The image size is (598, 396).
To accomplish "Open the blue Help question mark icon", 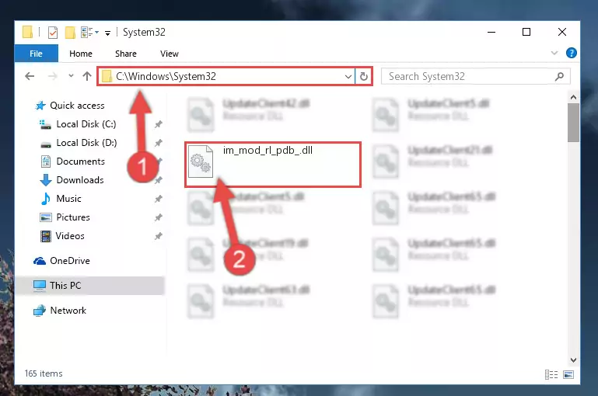I will click(x=571, y=53).
